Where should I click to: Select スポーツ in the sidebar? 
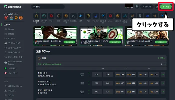(7, 25)
